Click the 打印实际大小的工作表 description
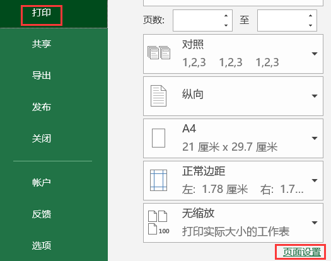Viewport: 331px width, 261px height. click(x=236, y=231)
